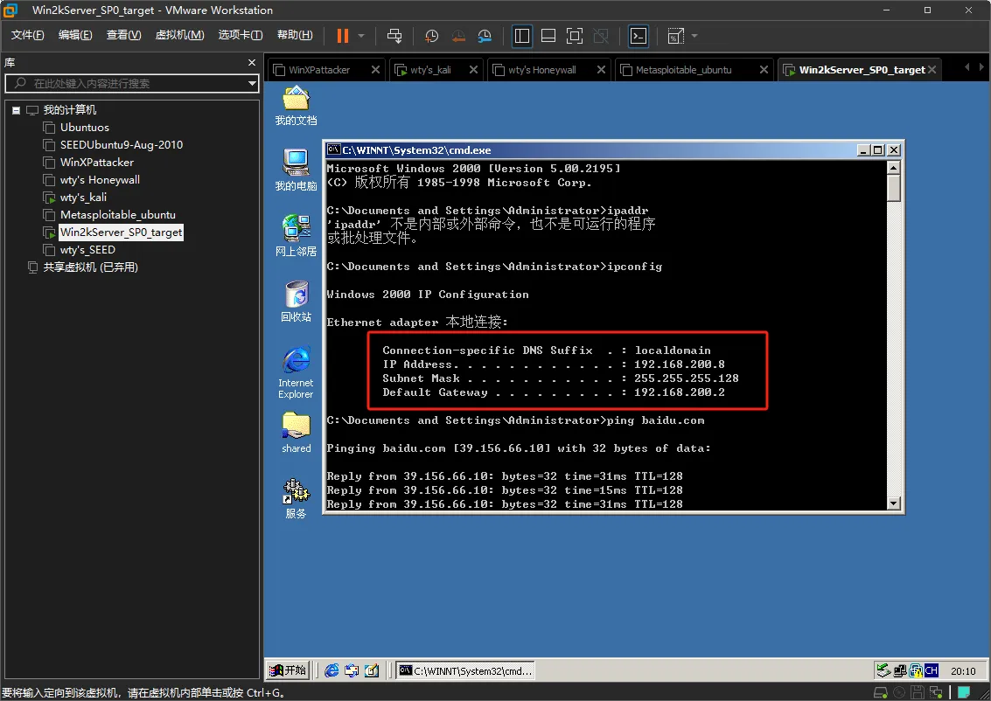Toggle the thumbnail bar view icon
Screen dimensions: 991x701
548,36
